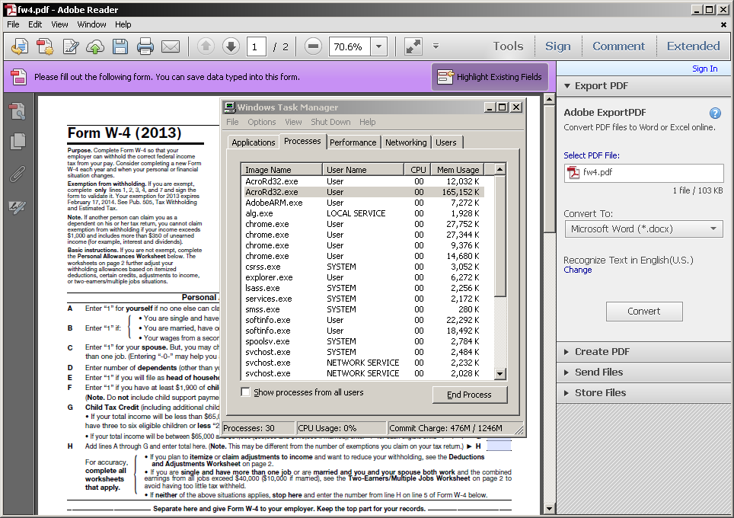The height and width of the screenshot is (518, 734).
Task: Go to the next page with the down arrow
Action: pyautogui.click(x=231, y=46)
